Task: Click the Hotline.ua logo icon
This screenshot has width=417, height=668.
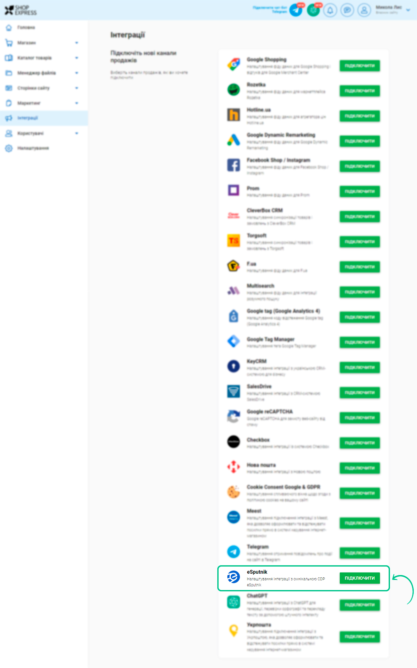Action: pyautogui.click(x=234, y=115)
